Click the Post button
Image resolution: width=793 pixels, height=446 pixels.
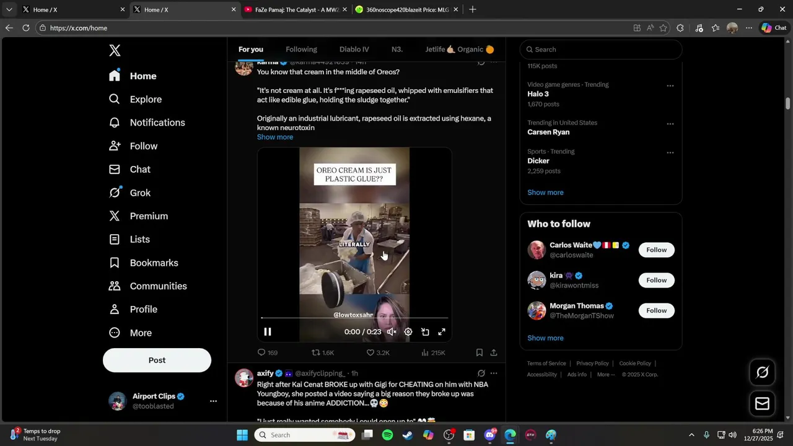pos(157,360)
